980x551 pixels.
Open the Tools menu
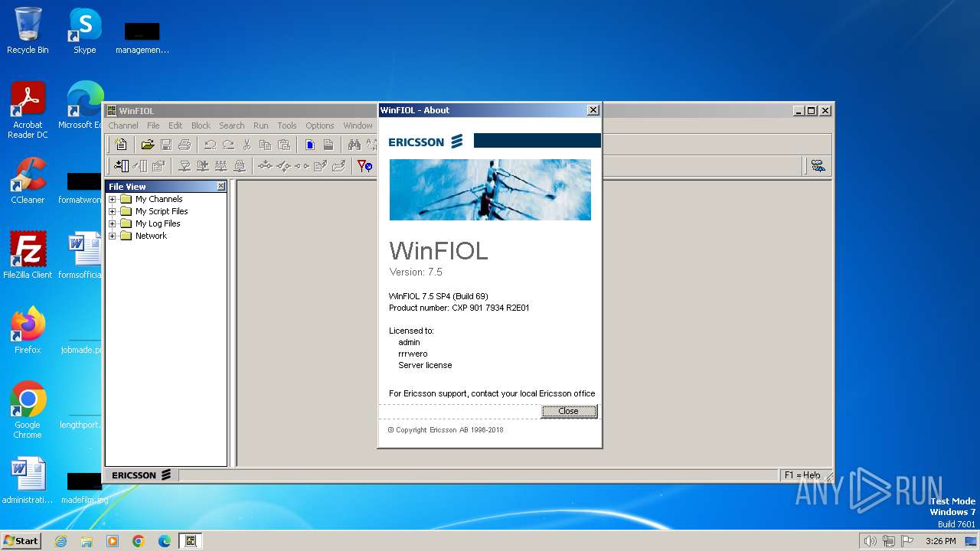pos(287,126)
